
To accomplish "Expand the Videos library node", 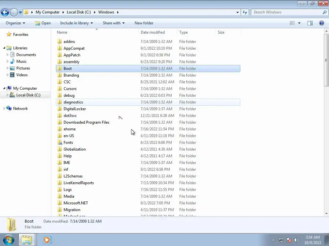I will (8, 75).
